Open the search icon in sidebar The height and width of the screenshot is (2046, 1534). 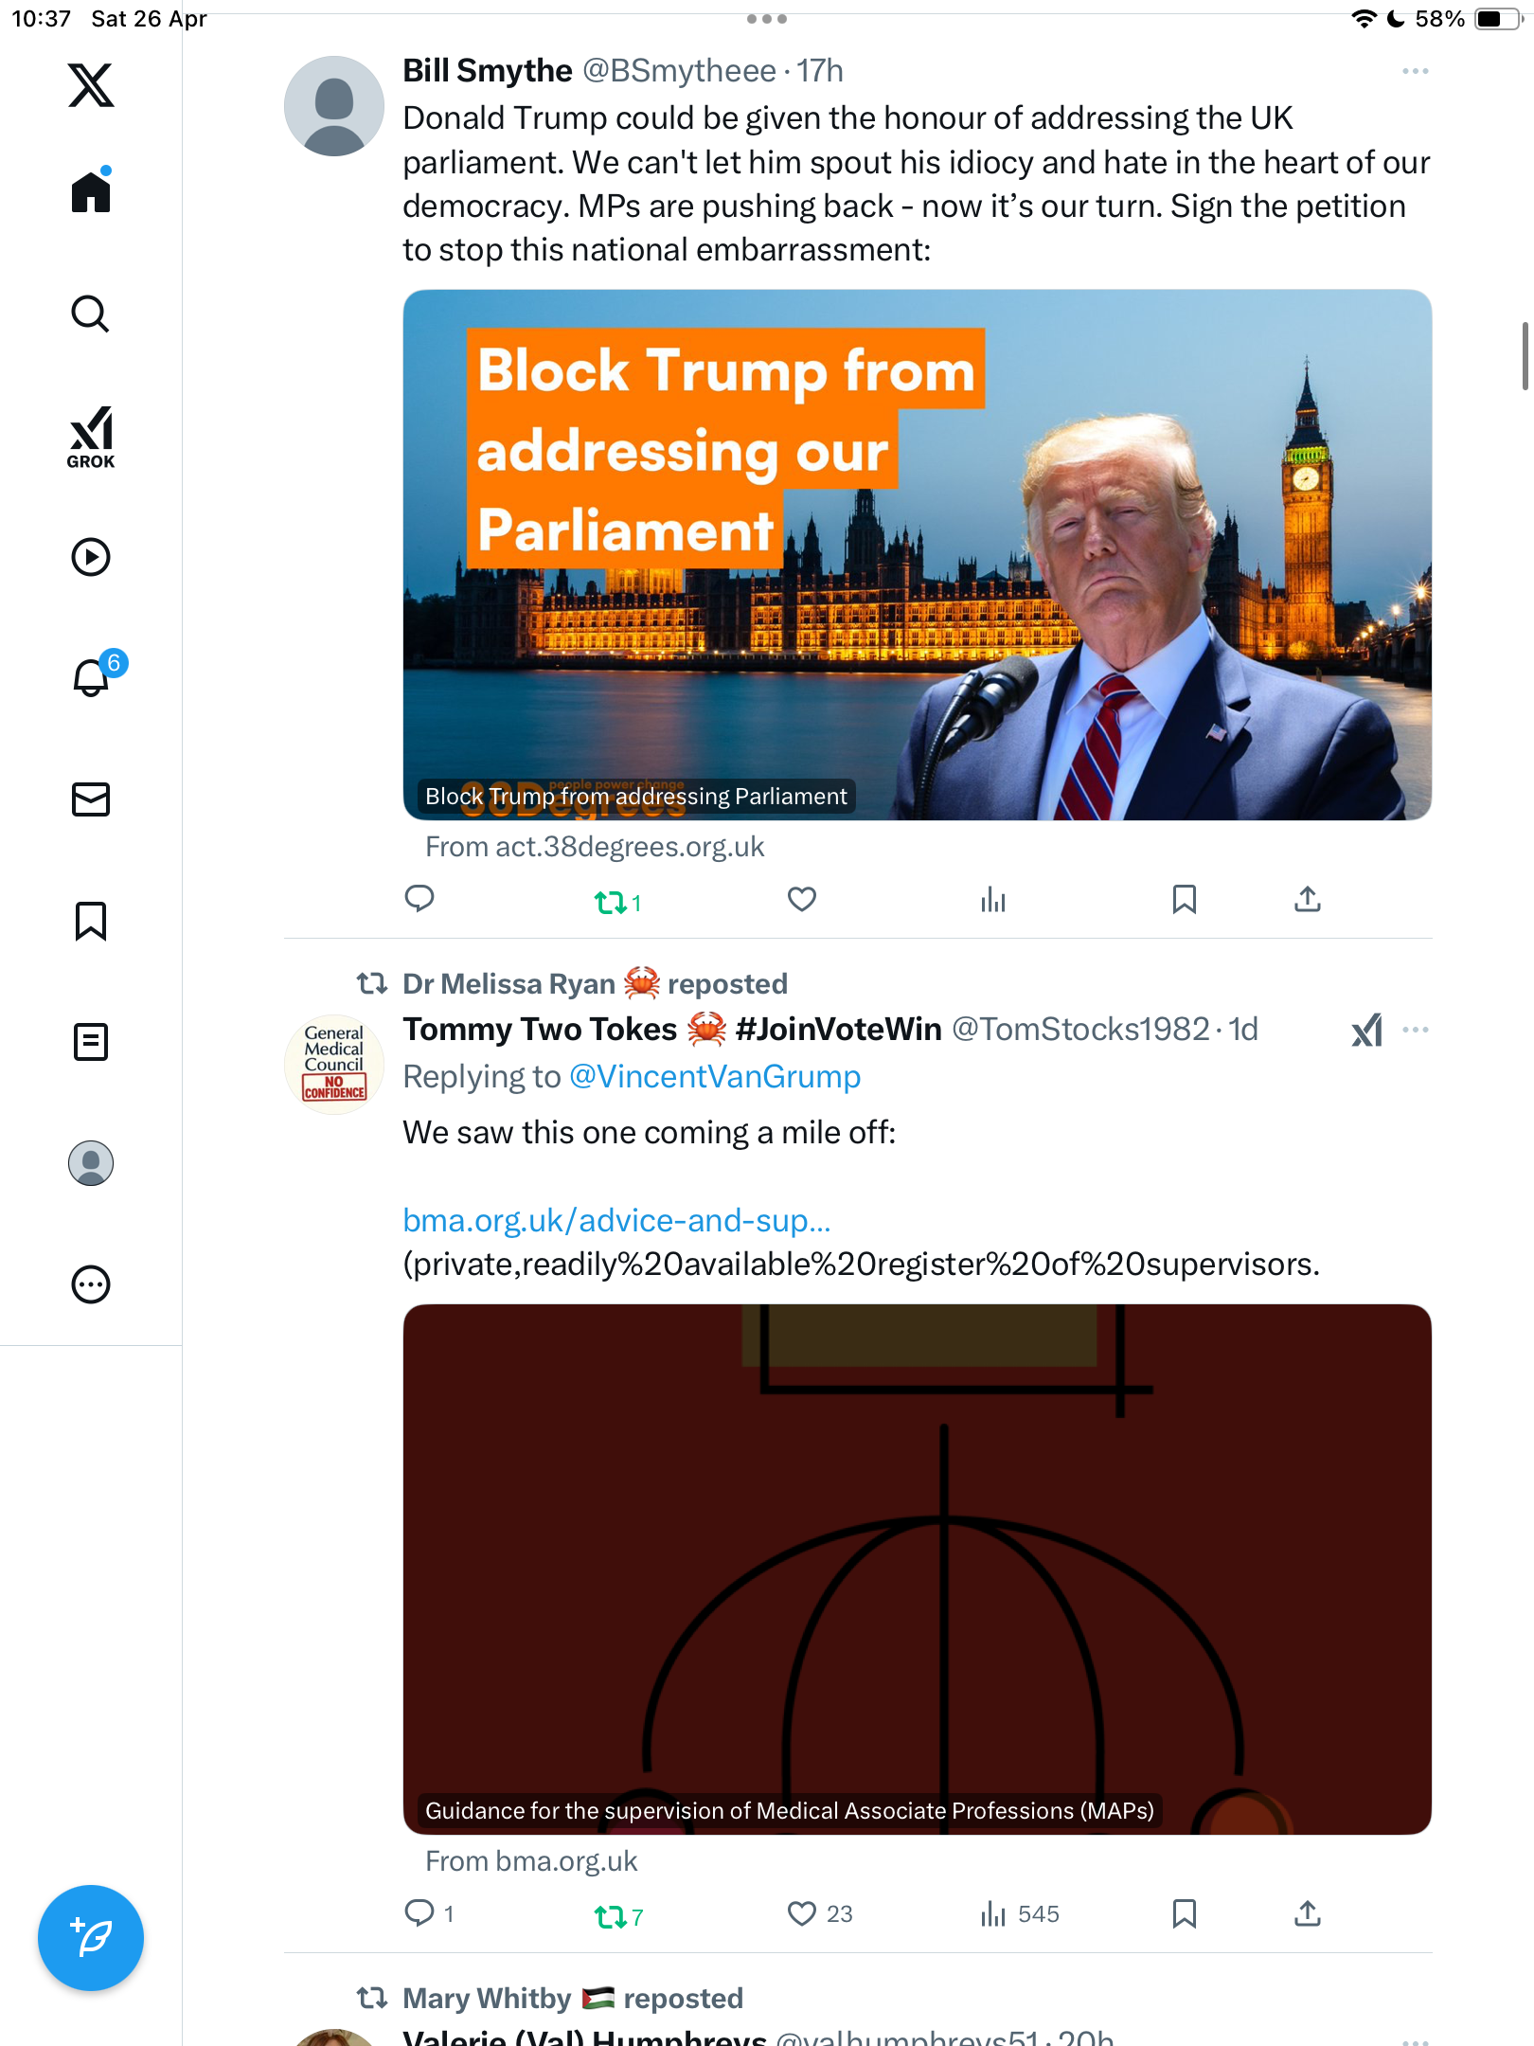tap(91, 314)
